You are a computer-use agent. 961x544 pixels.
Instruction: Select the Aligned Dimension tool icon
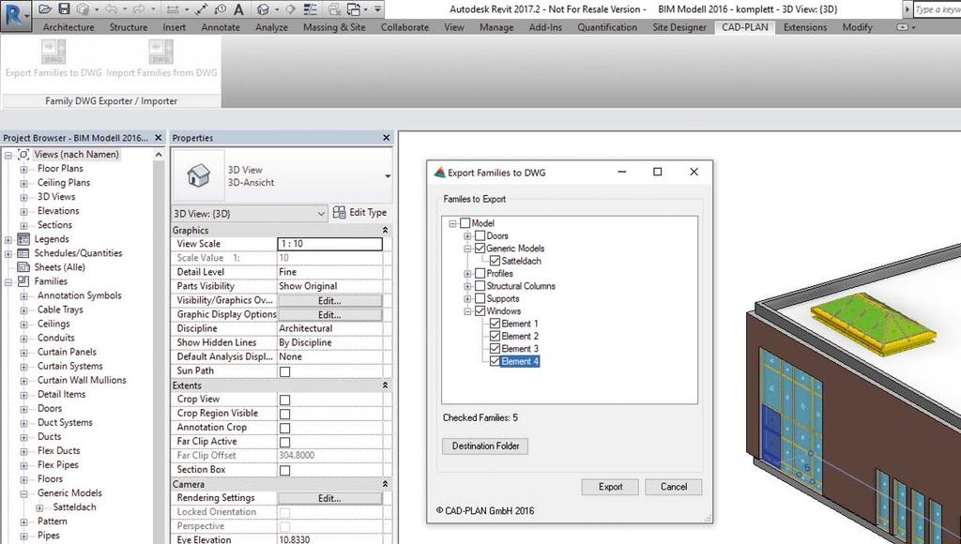(x=173, y=9)
